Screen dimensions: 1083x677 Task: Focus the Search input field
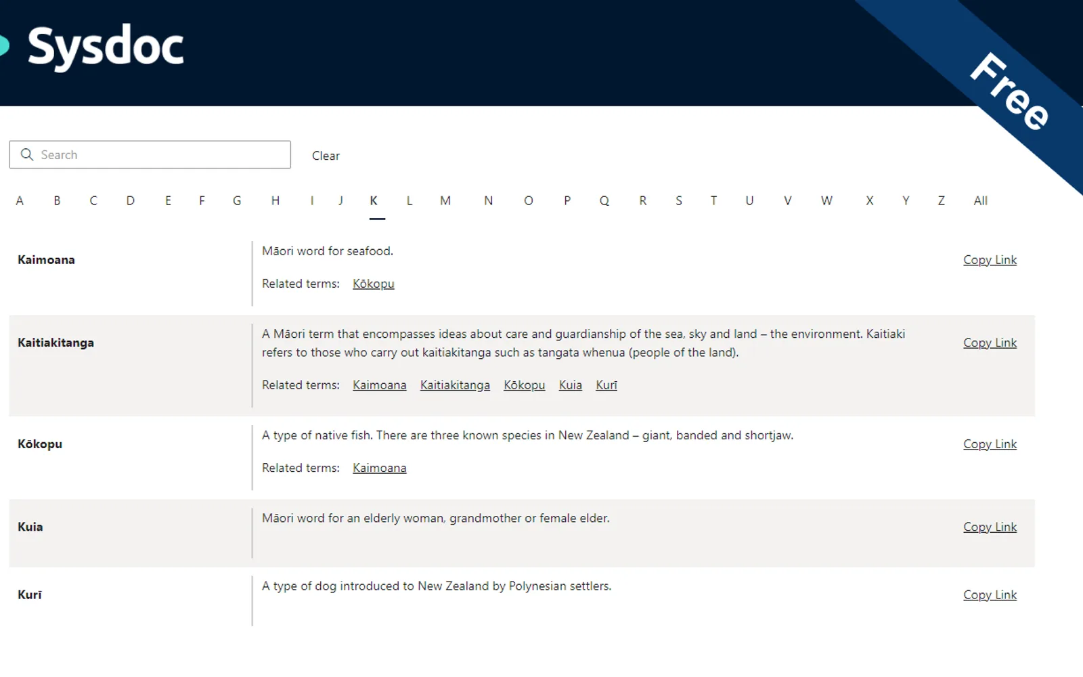[x=150, y=154]
